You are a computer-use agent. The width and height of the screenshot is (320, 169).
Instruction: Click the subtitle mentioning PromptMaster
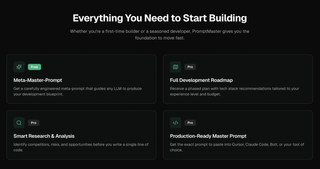pyautogui.click(x=160, y=34)
